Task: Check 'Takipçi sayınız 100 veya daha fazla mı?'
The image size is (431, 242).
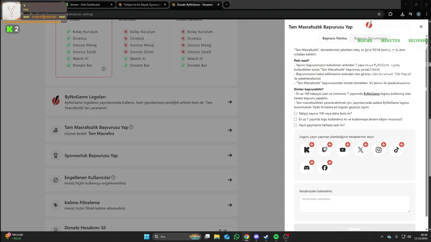Action: (x=296, y=114)
